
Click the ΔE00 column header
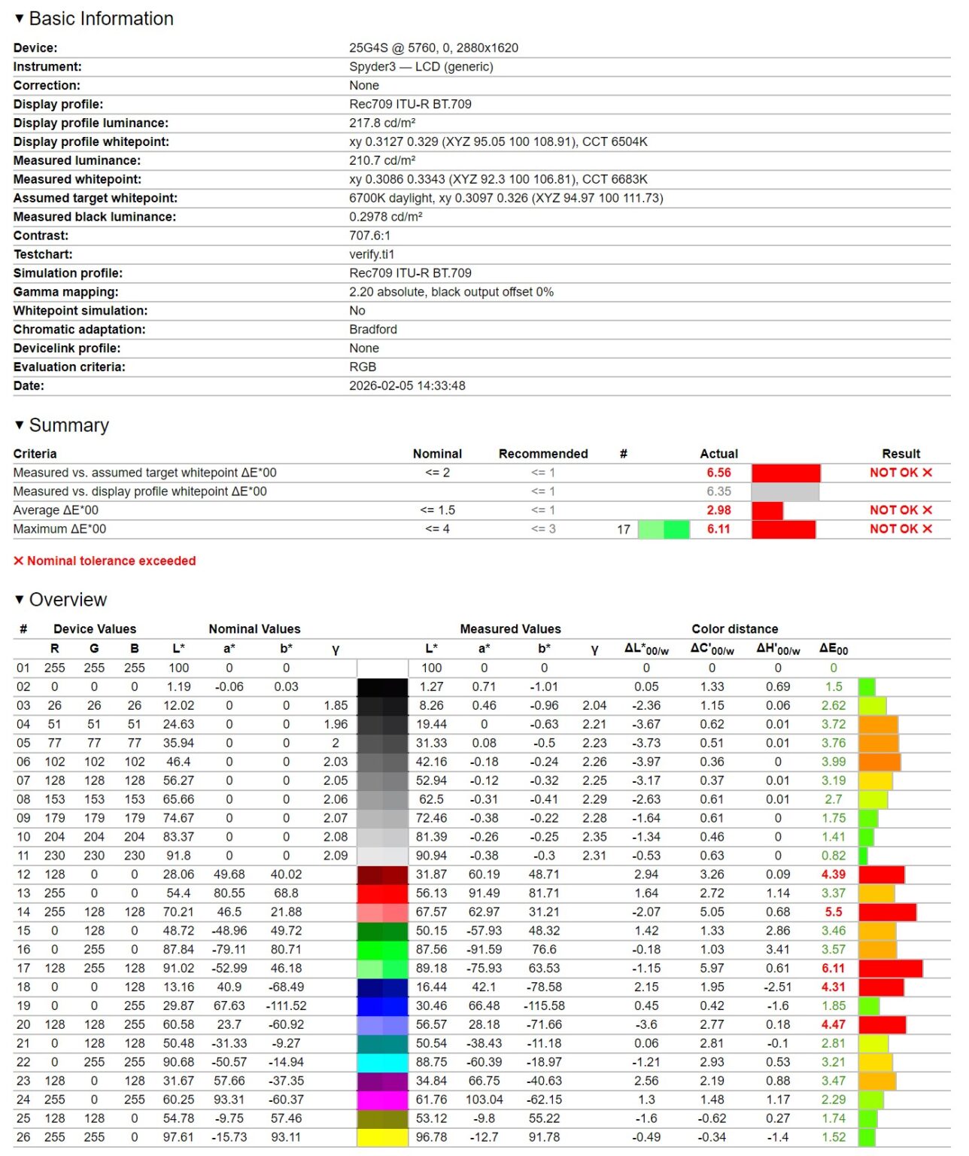833,649
